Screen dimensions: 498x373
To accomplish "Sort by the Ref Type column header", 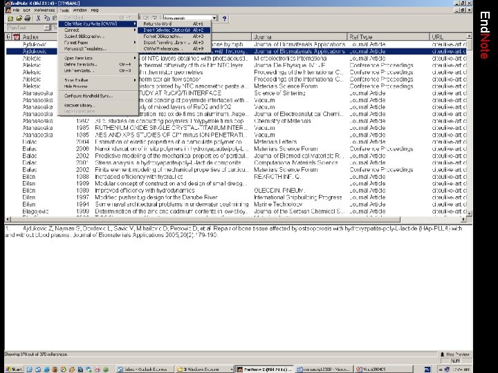I will 388,37.
